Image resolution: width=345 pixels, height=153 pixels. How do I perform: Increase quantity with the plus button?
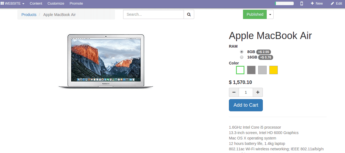click(258, 92)
